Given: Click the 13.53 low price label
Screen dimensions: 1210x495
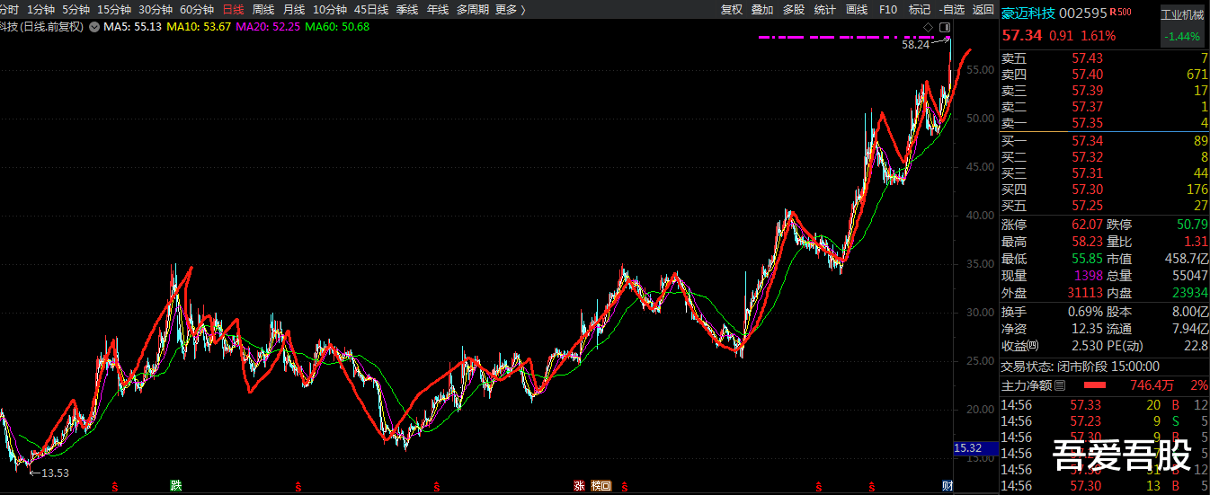Looking at the screenshot, I should [x=56, y=473].
